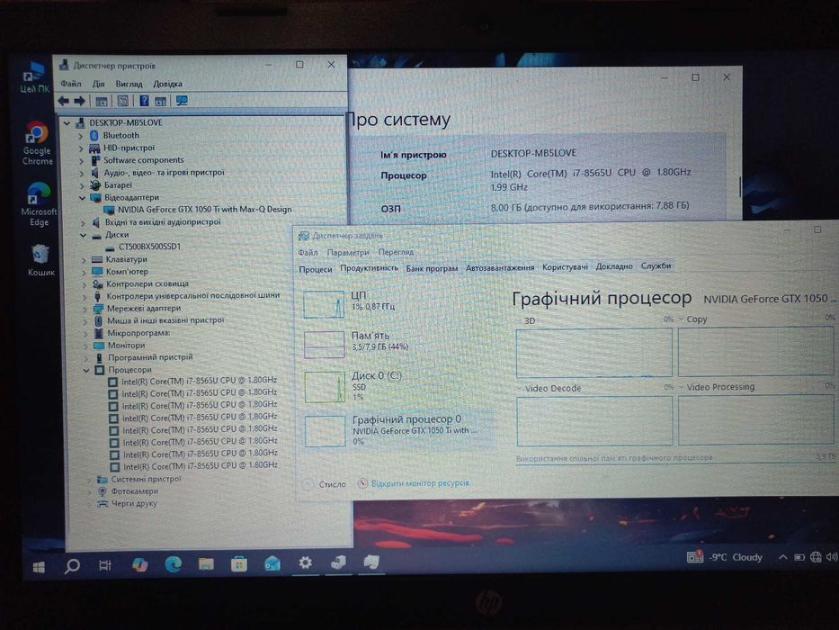Viewport: 839px width, 630px height.
Task: Open the Windows Start button
Action: (x=39, y=567)
